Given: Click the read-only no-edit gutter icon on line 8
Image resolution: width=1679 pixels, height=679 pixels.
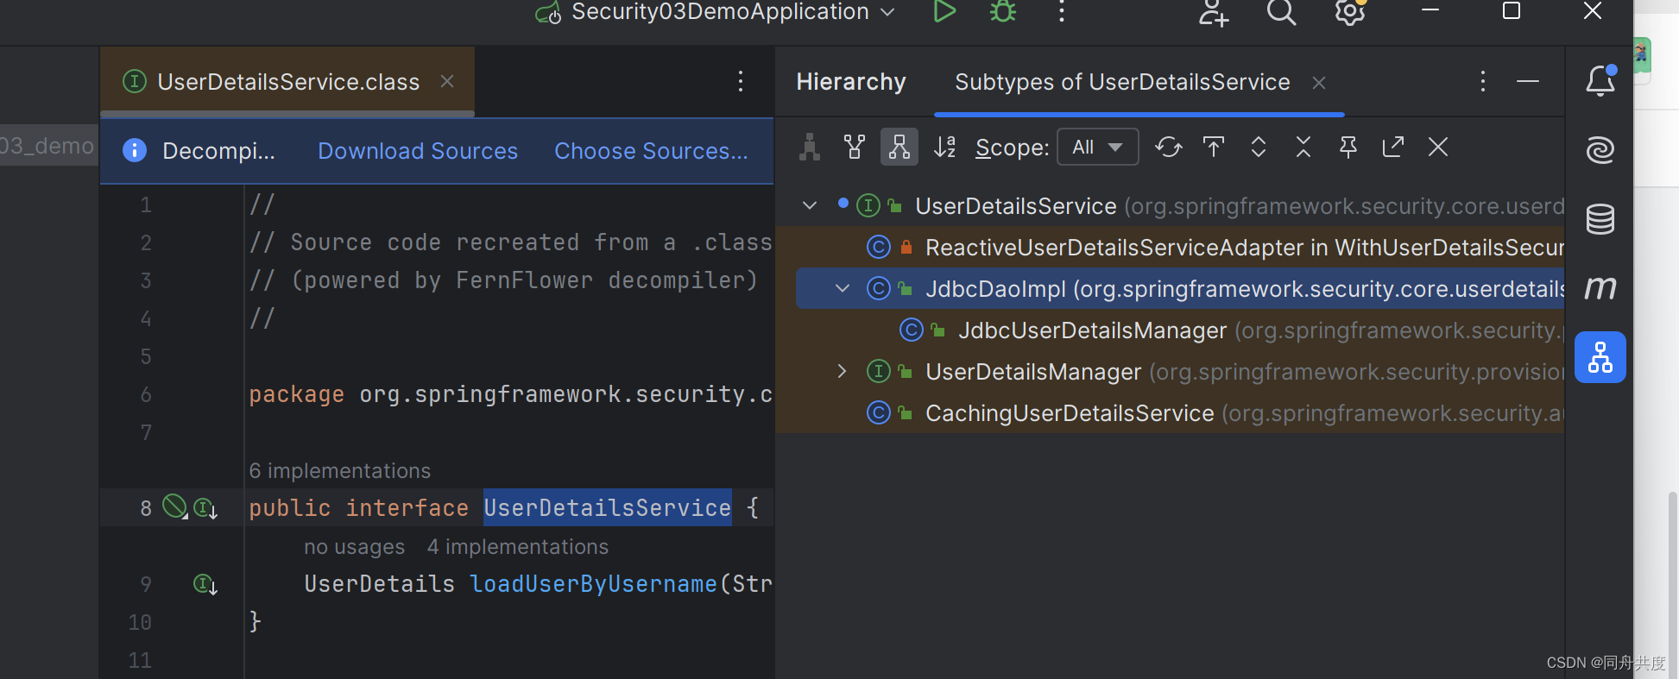Looking at the screenshot, I should click(175, 506).
